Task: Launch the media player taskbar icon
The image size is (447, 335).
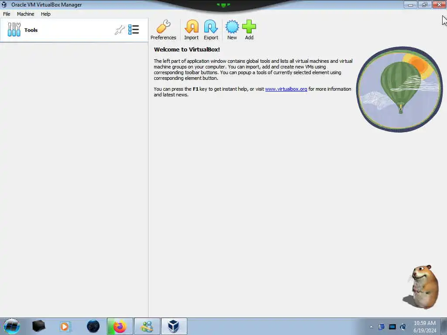Action: click(x=65, y=326)
